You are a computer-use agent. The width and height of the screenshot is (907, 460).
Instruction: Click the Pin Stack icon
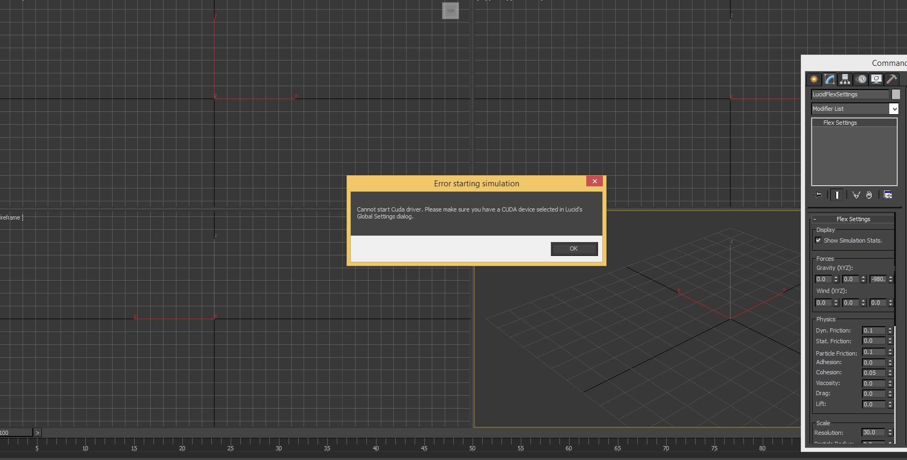pyautogui.click(x=818, y=195)
